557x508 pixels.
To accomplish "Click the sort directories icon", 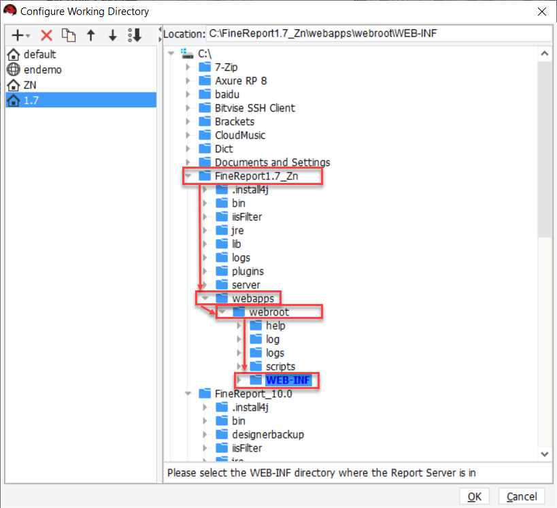I will point(135,35).
